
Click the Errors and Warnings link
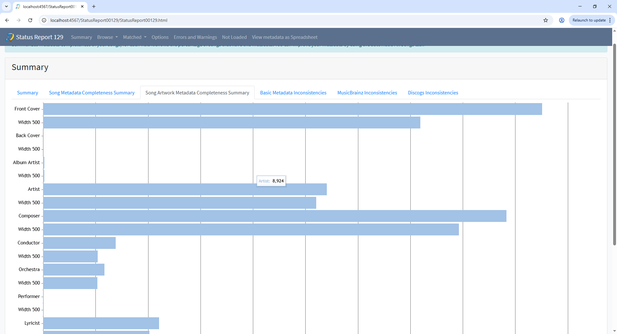coord(195,37)
